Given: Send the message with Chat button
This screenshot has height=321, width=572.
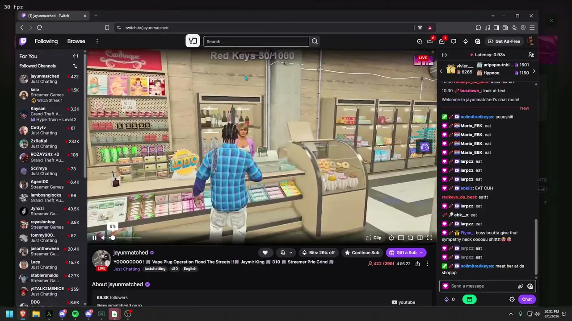Looking at the screenshot, I should coord(527,300).
